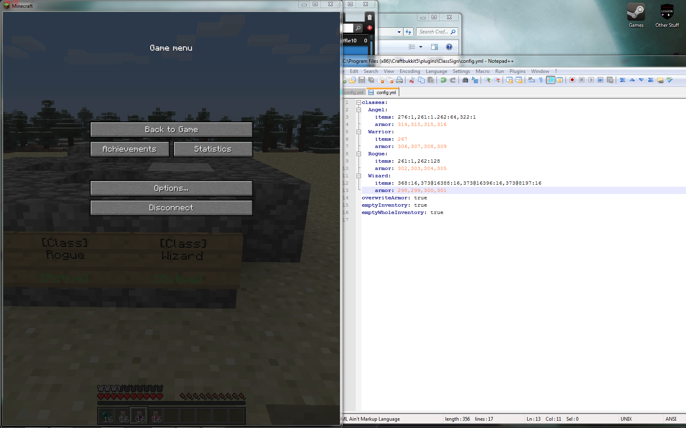Viewport: 686px width, 428px height.
Task: Click Back to Game button
Action: point(171,129)
